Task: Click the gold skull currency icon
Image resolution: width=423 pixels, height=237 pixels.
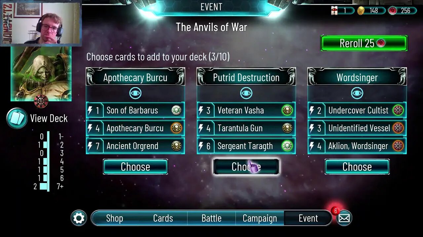Action: pos(361,11)
